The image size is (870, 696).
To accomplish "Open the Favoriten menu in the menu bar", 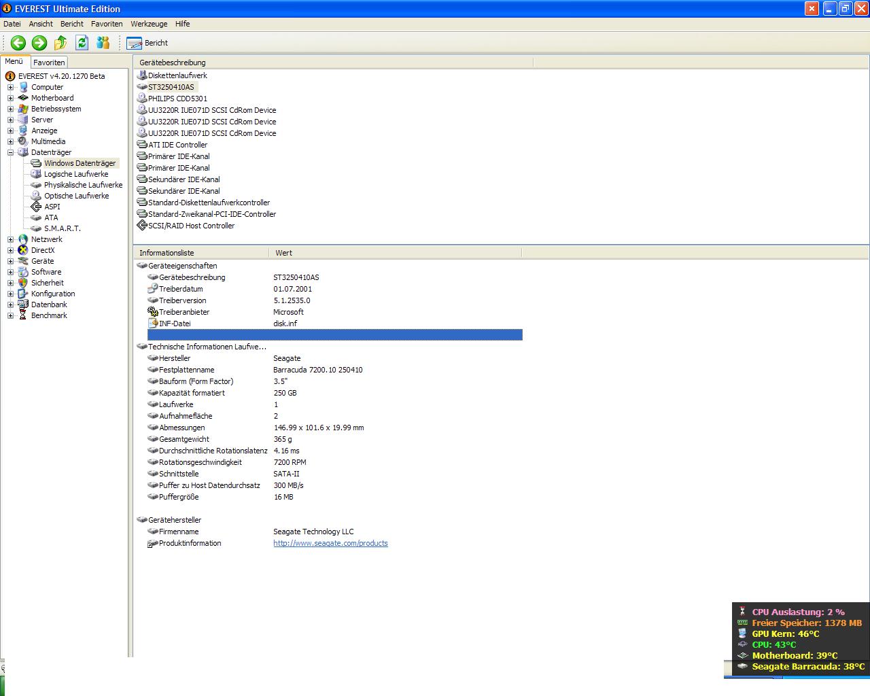I will (107, 24).
